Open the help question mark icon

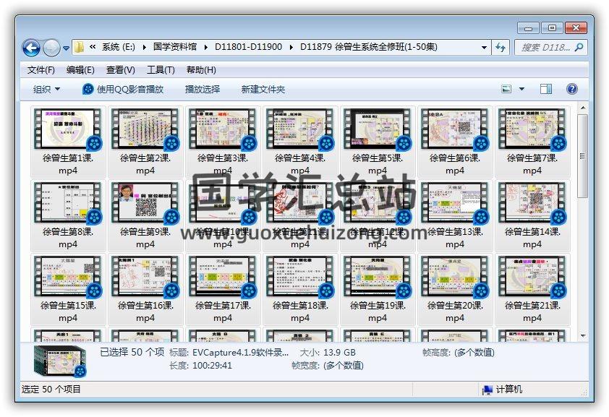pyautogui.click(x=571, y=90)
